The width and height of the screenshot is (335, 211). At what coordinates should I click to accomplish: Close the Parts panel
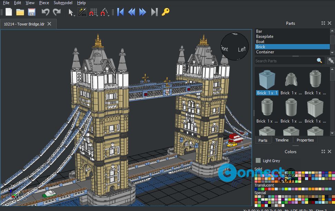(329, 23)
